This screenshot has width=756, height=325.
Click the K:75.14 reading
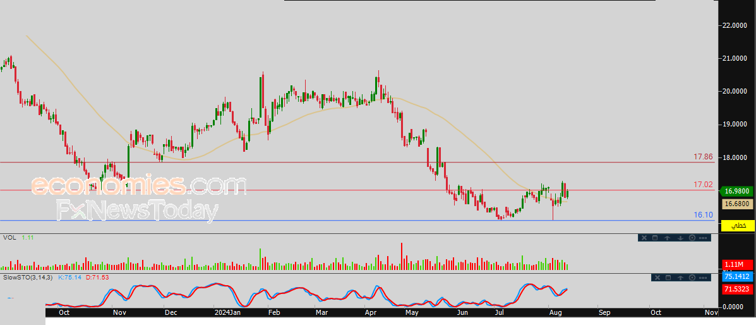69,277
